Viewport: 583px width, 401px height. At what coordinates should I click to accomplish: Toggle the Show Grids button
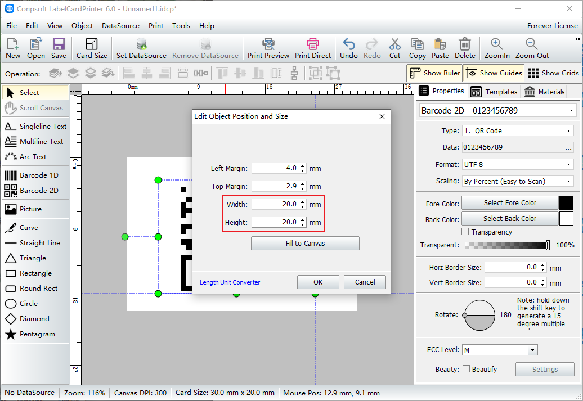pyautogui.click(x=553, y=73)
